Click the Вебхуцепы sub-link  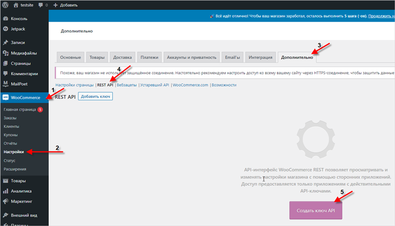[x=126, y=85]
